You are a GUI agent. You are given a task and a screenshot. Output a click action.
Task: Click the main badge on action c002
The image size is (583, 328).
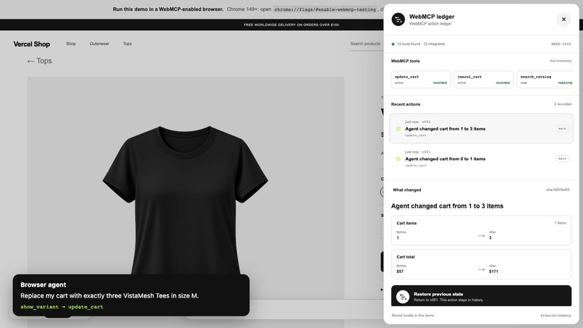pyautogui.click(x=562, y=128)
